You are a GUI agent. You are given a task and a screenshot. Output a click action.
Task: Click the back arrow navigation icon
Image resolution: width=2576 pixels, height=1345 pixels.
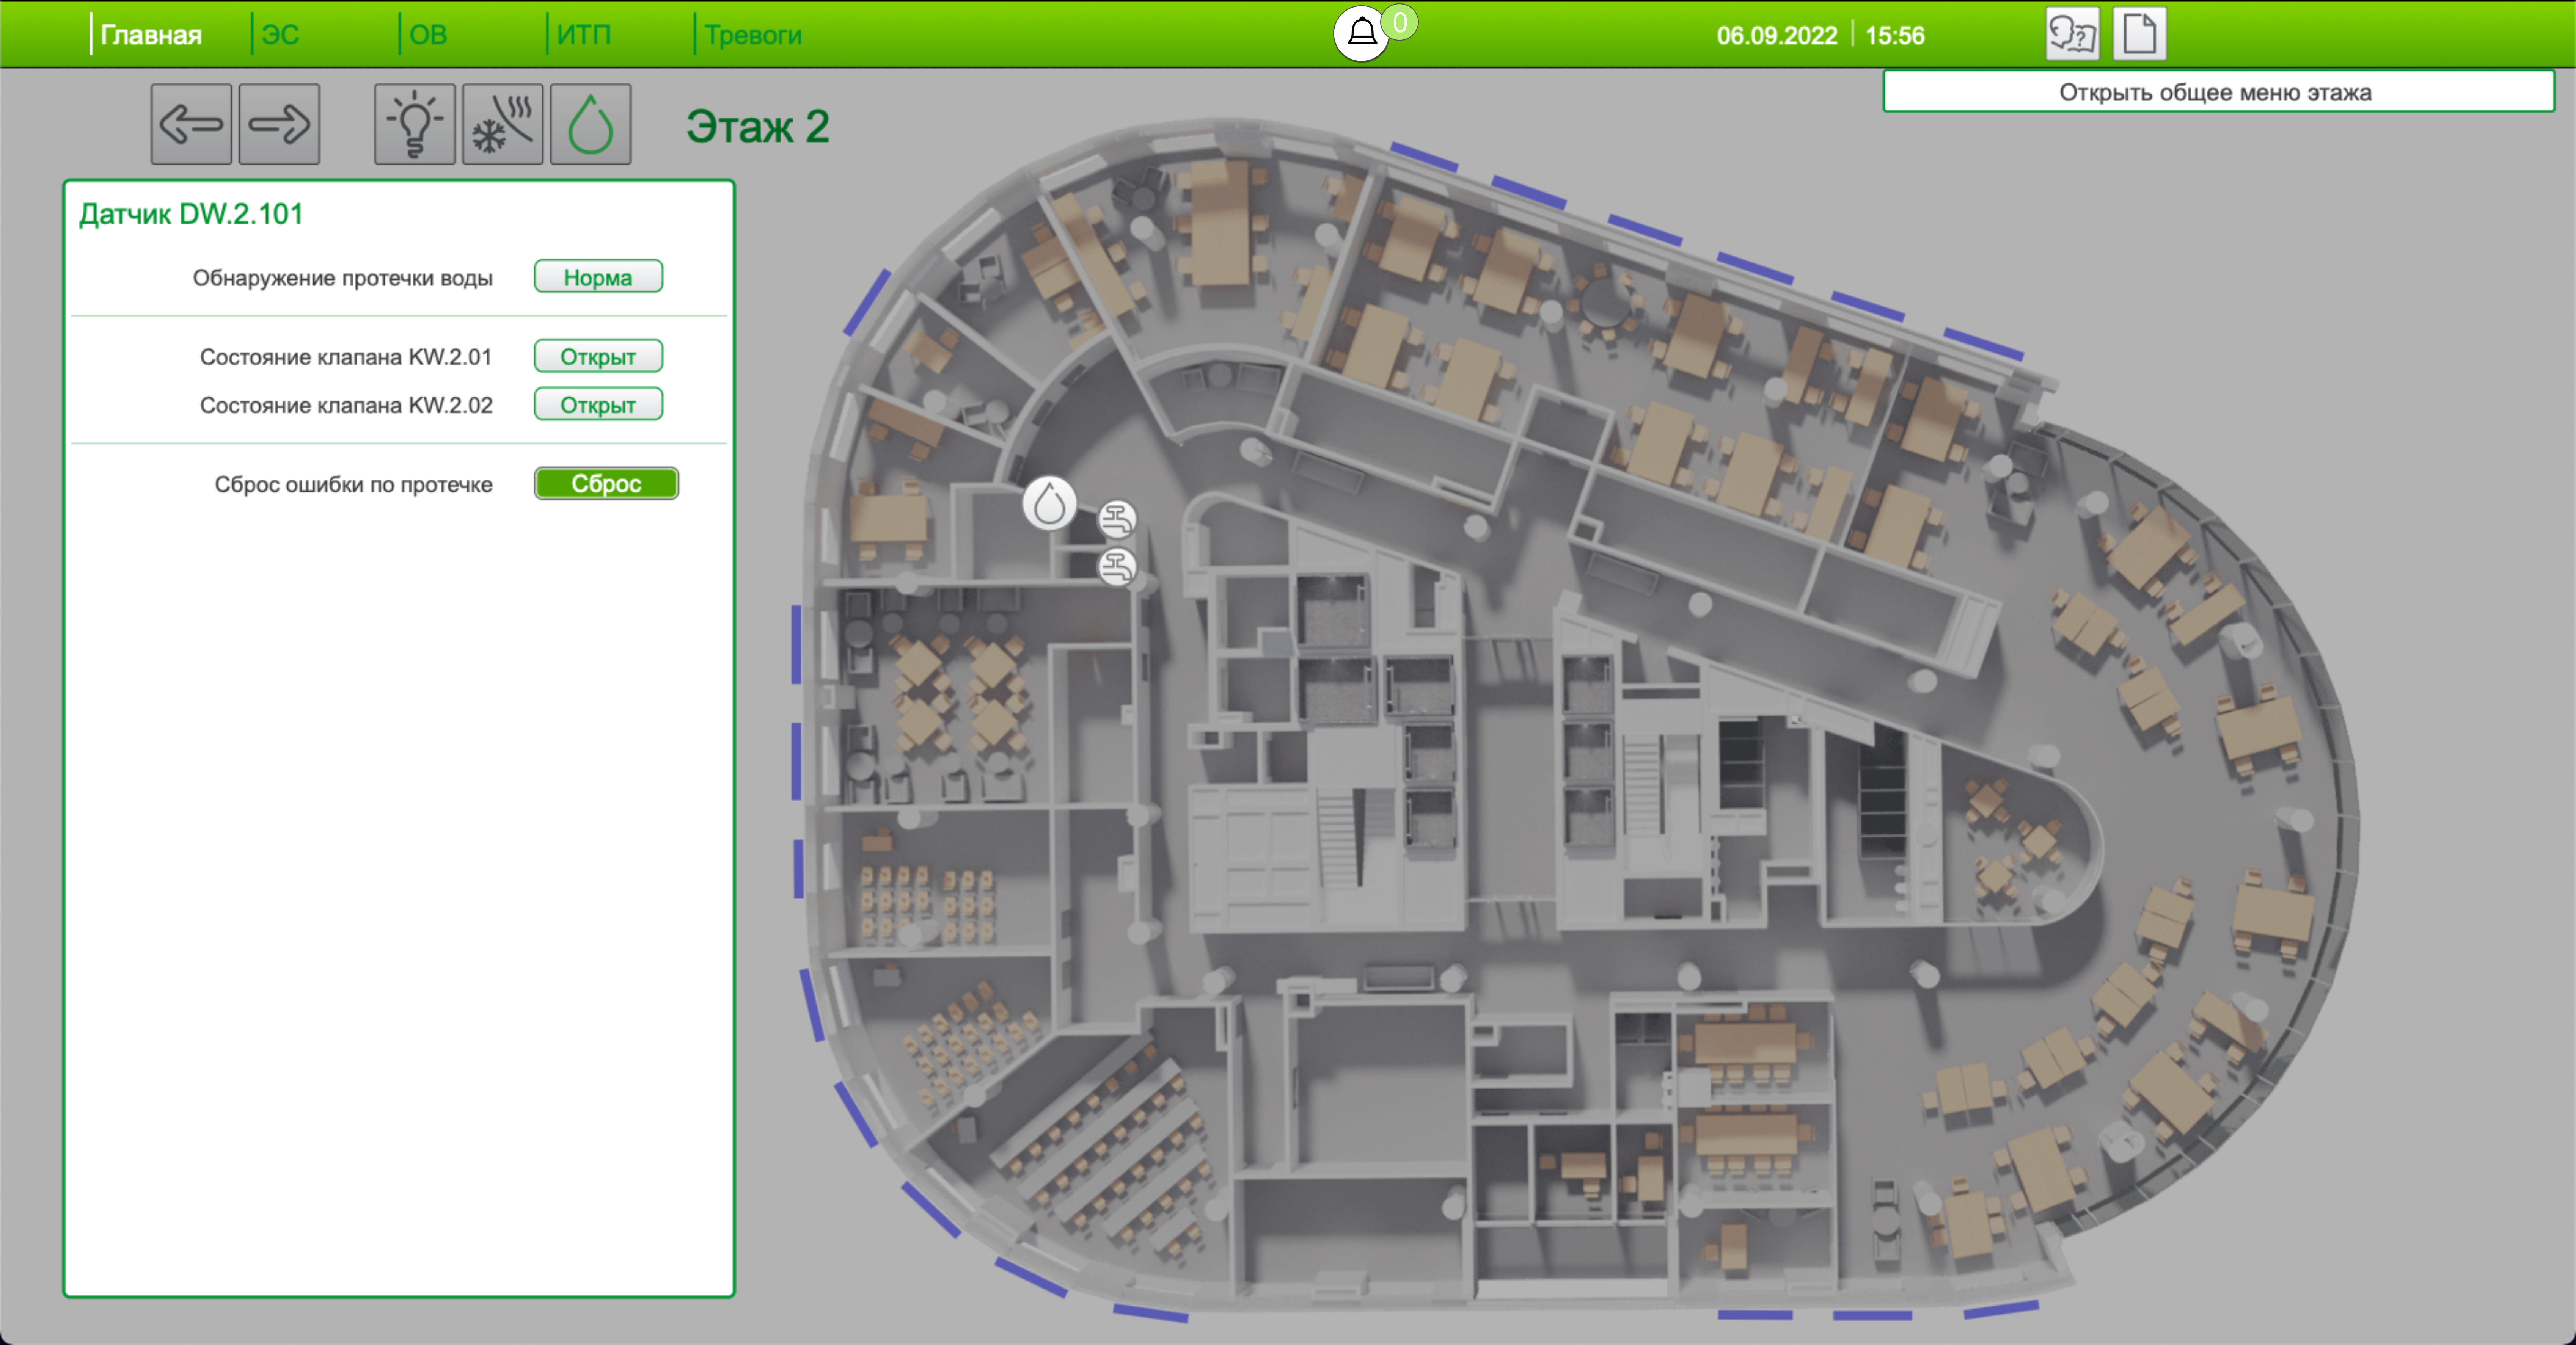pyautogui.click(x=191, y=125)
